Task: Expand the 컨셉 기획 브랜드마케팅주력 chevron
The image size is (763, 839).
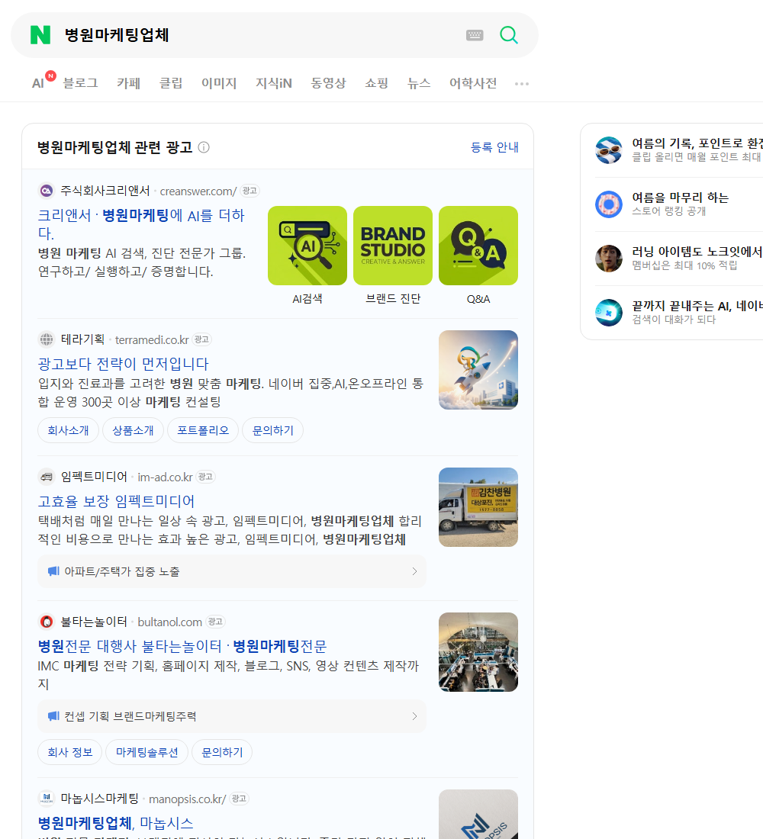Action: click(x=414, y=716)
